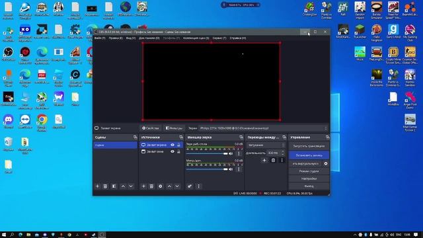Enable Studio Mode button

point(309,171)
